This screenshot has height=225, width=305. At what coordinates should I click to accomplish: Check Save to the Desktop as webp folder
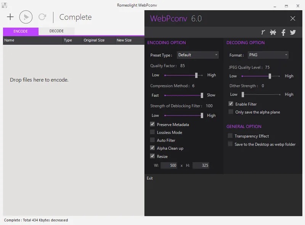tap(230, 144)
